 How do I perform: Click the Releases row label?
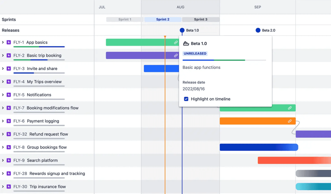(11, 30)
